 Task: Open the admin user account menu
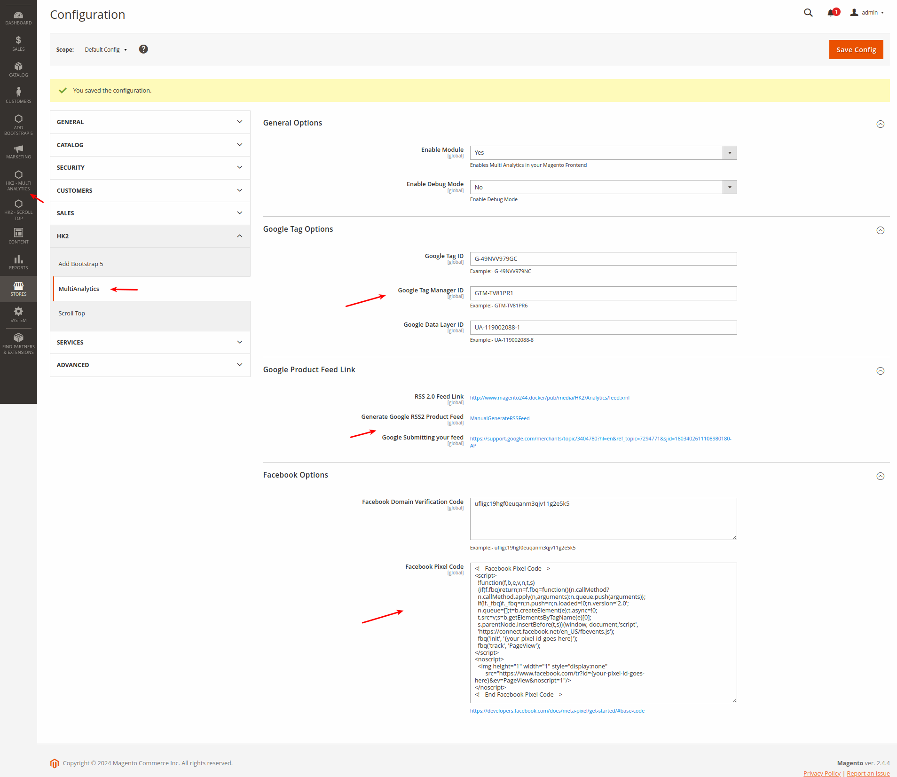point(867,13)
